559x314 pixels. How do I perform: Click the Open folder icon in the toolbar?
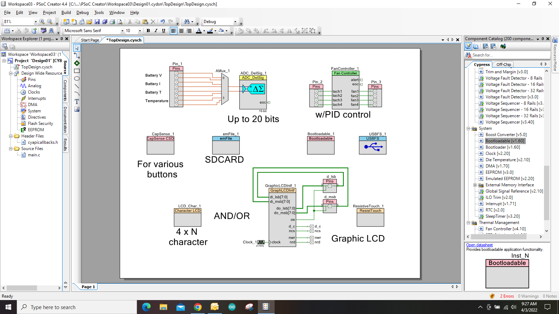[89, 22]
